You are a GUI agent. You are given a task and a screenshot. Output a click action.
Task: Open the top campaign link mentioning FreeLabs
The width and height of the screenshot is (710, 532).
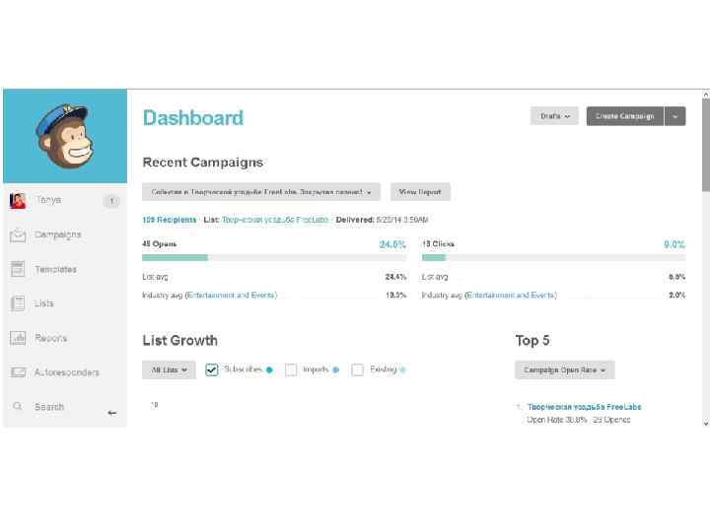(584, 407)
